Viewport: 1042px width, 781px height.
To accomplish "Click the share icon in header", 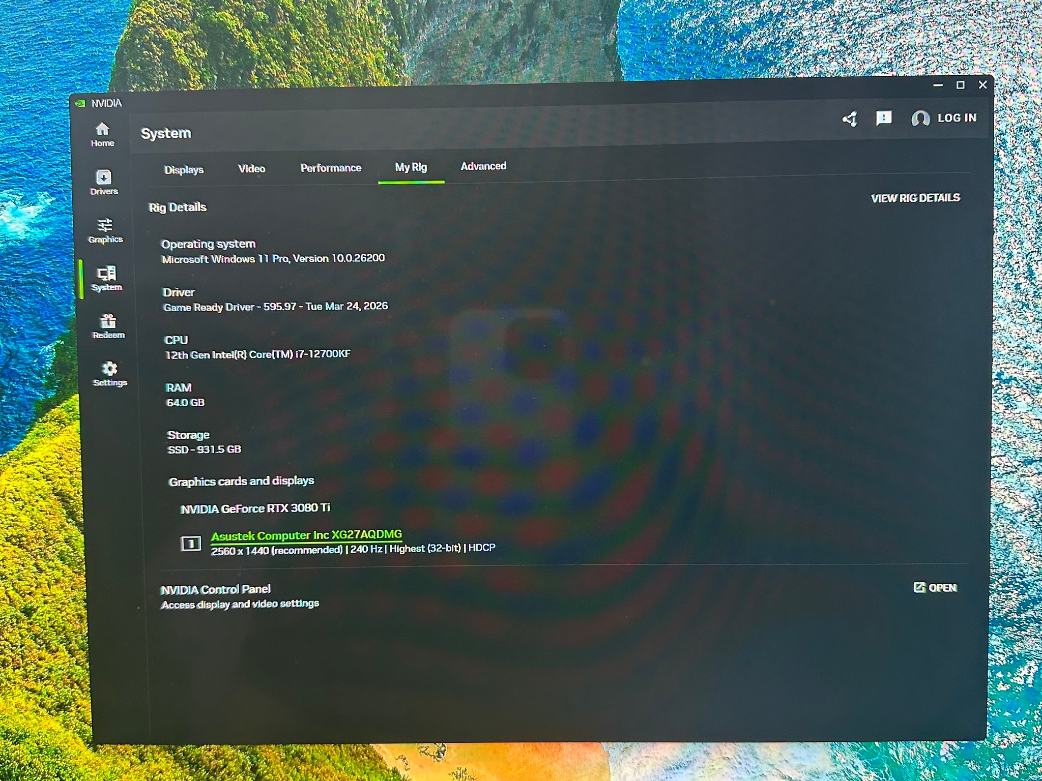I will pyautogui.click(x=850, y=119).
